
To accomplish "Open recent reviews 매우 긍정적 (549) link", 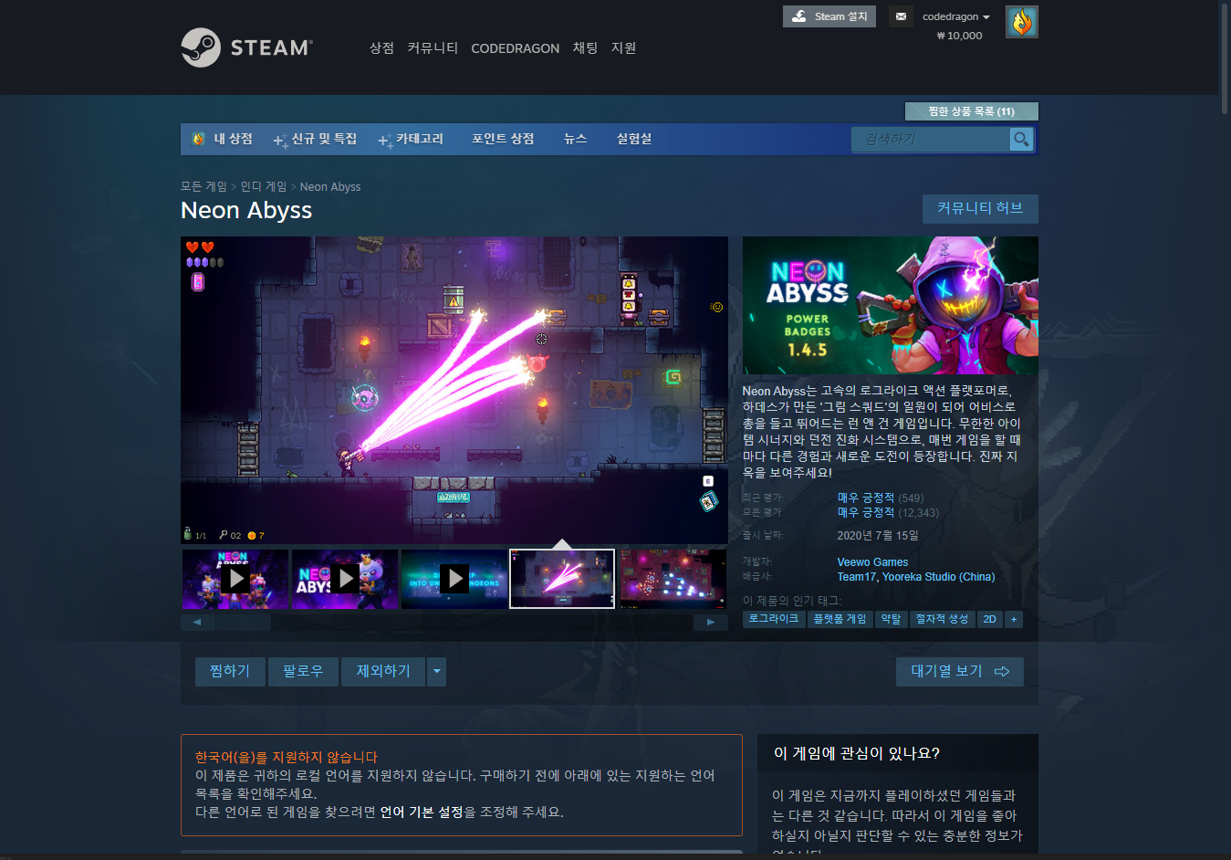I will point(881,498).
